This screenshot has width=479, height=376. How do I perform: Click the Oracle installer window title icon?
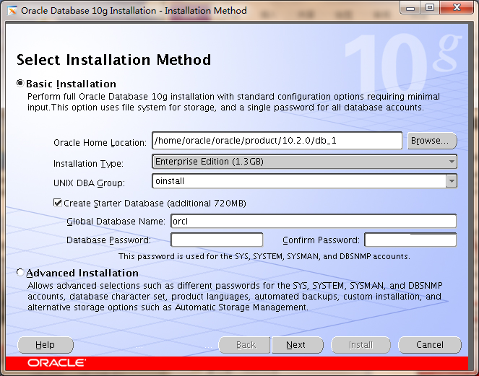12,11
